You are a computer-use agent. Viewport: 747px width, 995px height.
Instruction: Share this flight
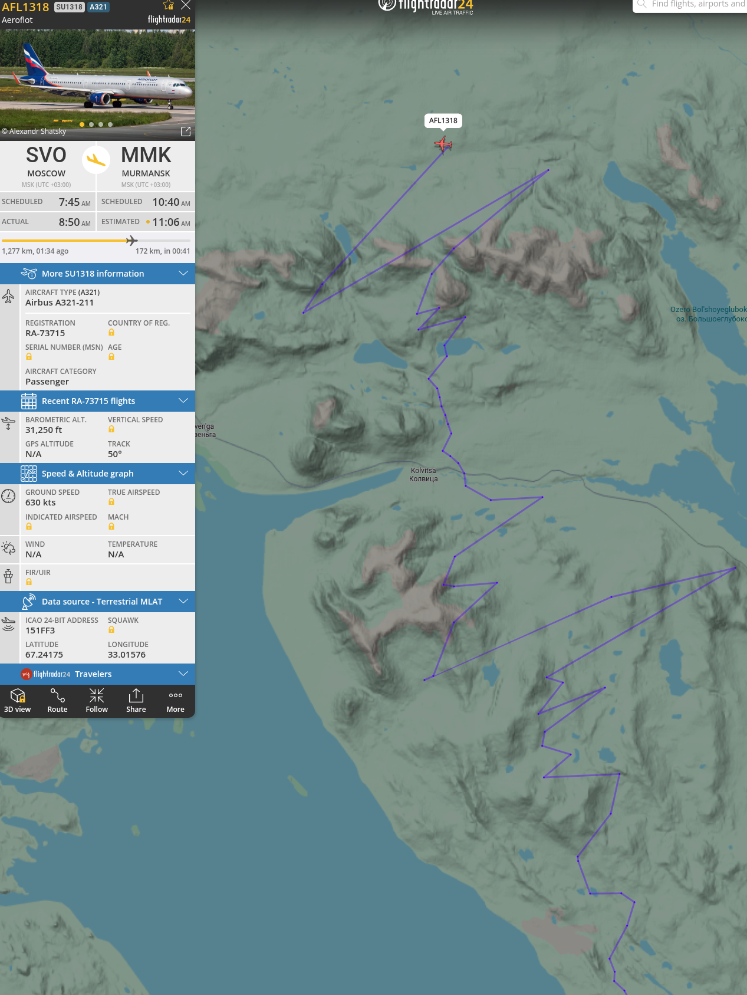(136, 701)
